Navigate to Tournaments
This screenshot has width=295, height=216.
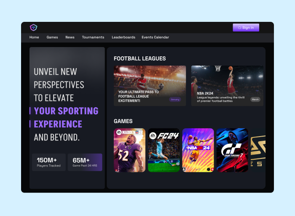[93, 37]
